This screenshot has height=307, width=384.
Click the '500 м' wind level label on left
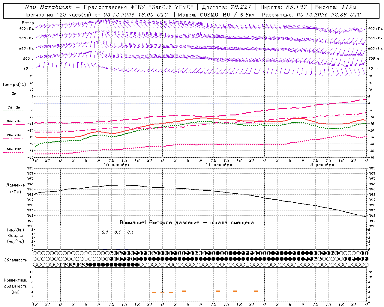tap(28, 58)
